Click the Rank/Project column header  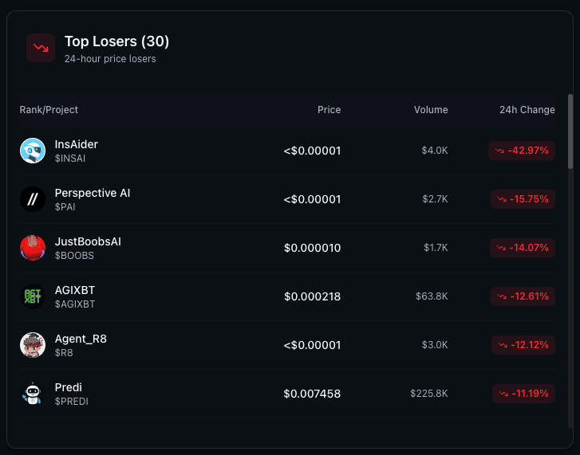[x=49, y=110]
